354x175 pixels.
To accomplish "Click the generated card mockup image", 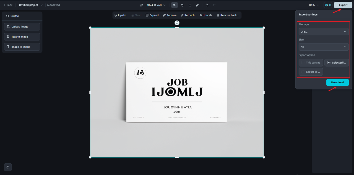I will [177, 92].
